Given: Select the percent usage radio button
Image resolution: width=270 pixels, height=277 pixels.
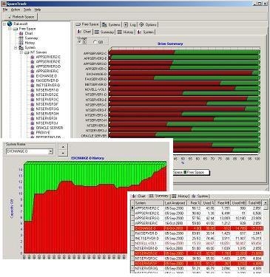Looking at the screenshot, I should [80, 42].
